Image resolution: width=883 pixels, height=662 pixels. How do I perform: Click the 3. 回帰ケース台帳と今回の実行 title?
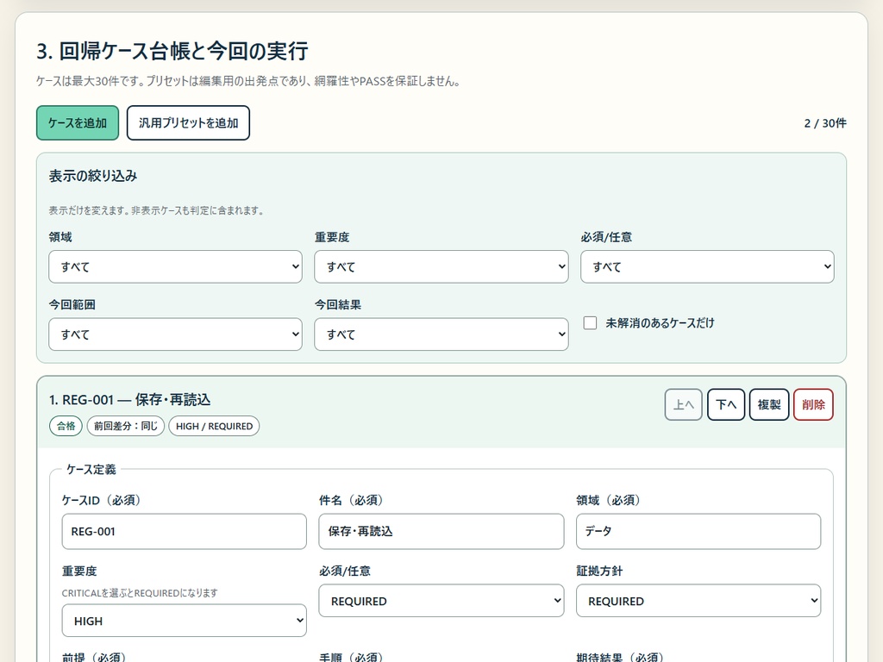coord(172,51)
